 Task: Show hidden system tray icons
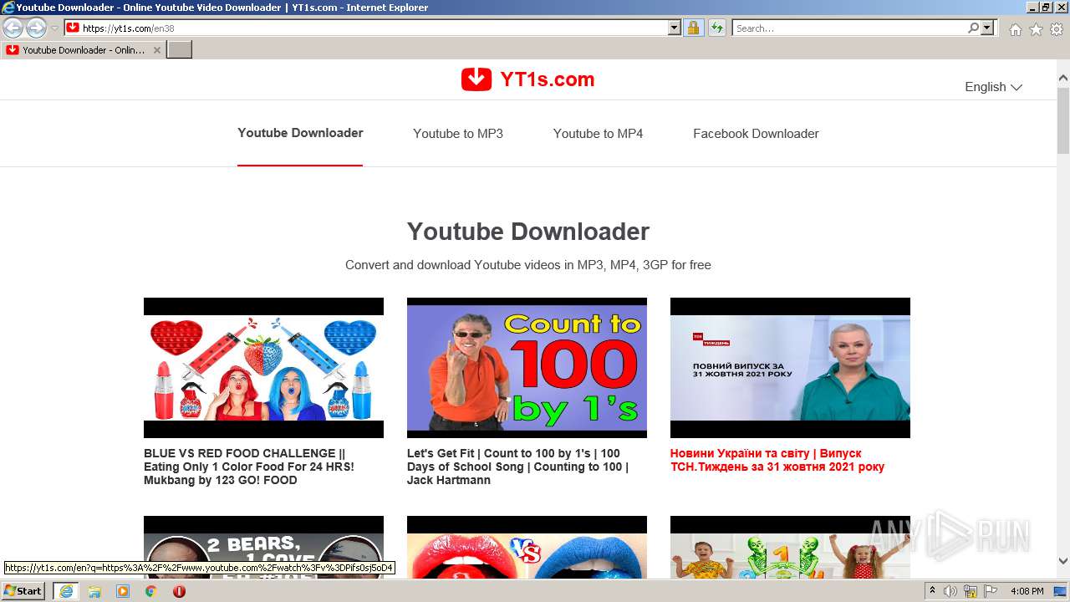(932, 591)
